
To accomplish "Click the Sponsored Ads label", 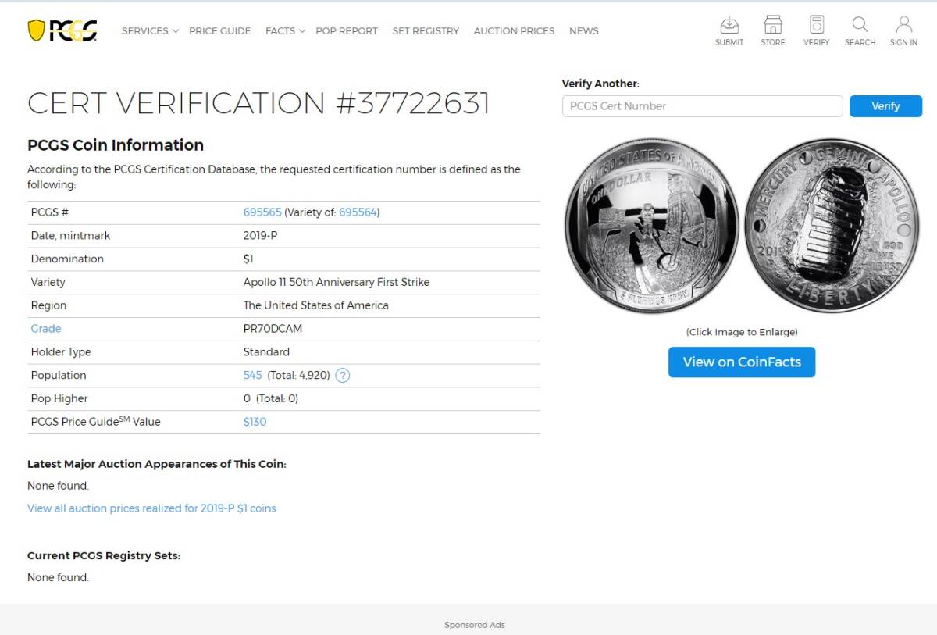I will (475, 625).
